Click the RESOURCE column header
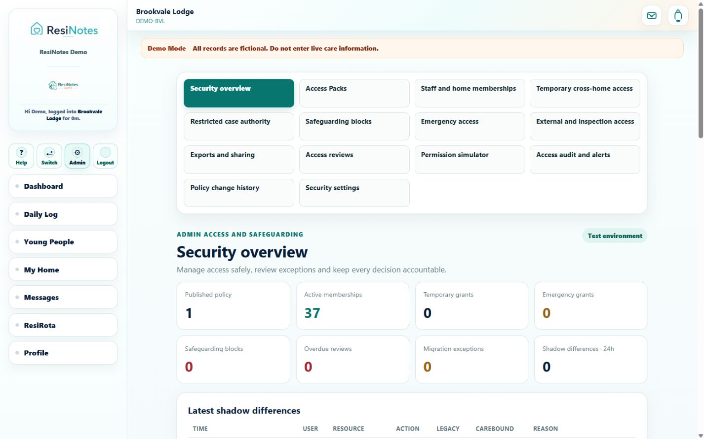This screenshot has height=439, width=704. (349, 429)
